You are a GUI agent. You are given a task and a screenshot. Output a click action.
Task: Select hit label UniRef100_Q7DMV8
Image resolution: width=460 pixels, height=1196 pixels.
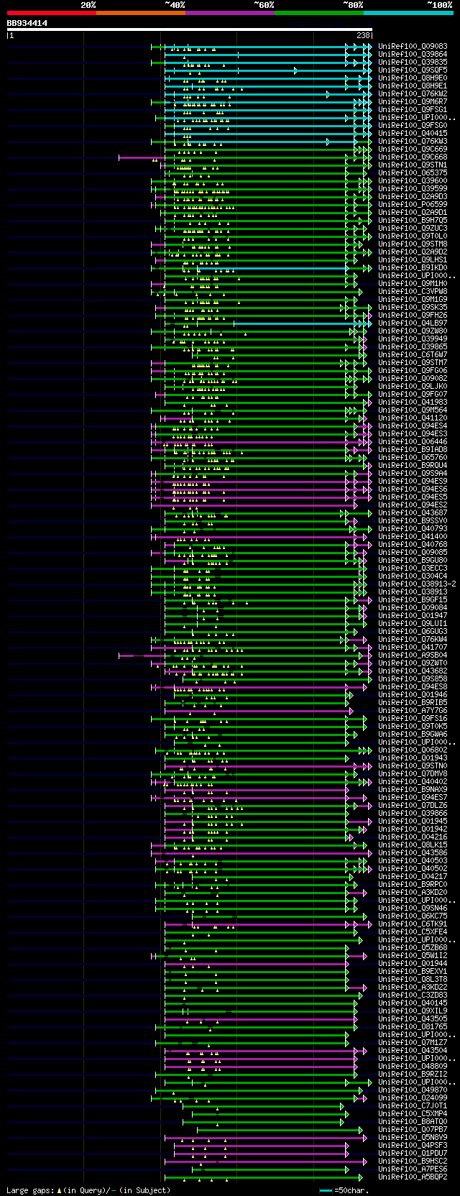pos(413,773)
